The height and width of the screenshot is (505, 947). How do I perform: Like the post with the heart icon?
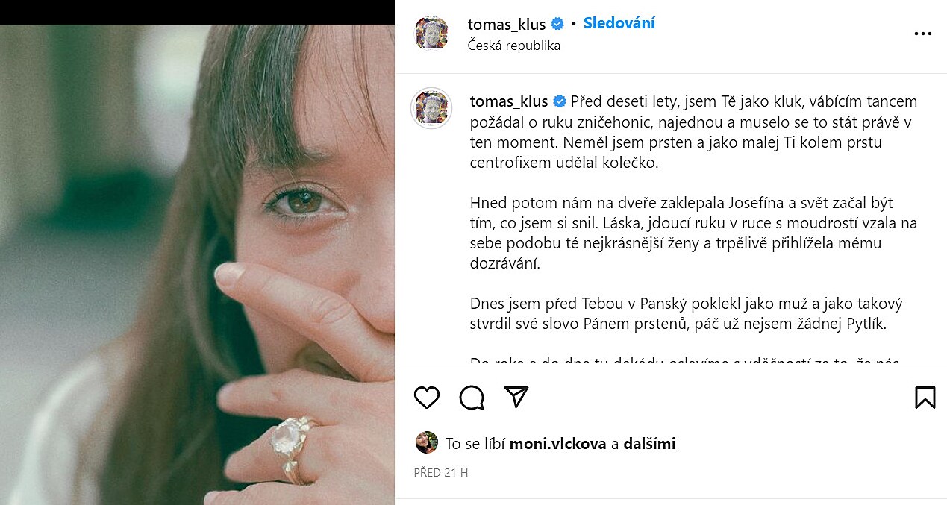coord(427,398)
